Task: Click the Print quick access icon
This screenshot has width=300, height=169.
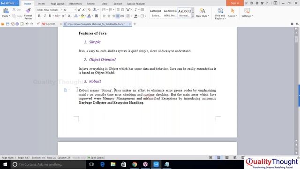Action: [x=17, y=24]
